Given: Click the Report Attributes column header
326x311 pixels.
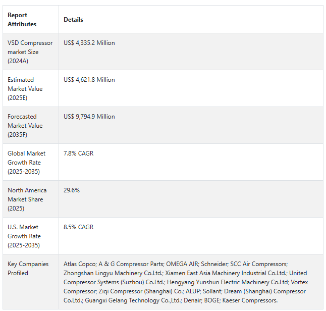Looking at the screenshot, I should pos(22,20).
